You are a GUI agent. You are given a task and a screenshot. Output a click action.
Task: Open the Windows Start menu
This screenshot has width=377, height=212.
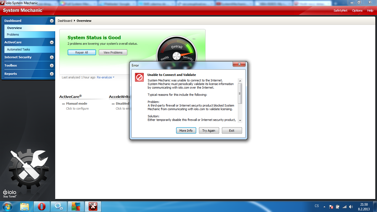[7, 206]
